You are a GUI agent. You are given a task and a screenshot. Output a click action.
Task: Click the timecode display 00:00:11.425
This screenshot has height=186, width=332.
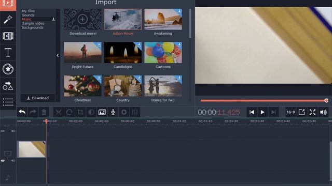pyautogui.click(x=219, y=112)
